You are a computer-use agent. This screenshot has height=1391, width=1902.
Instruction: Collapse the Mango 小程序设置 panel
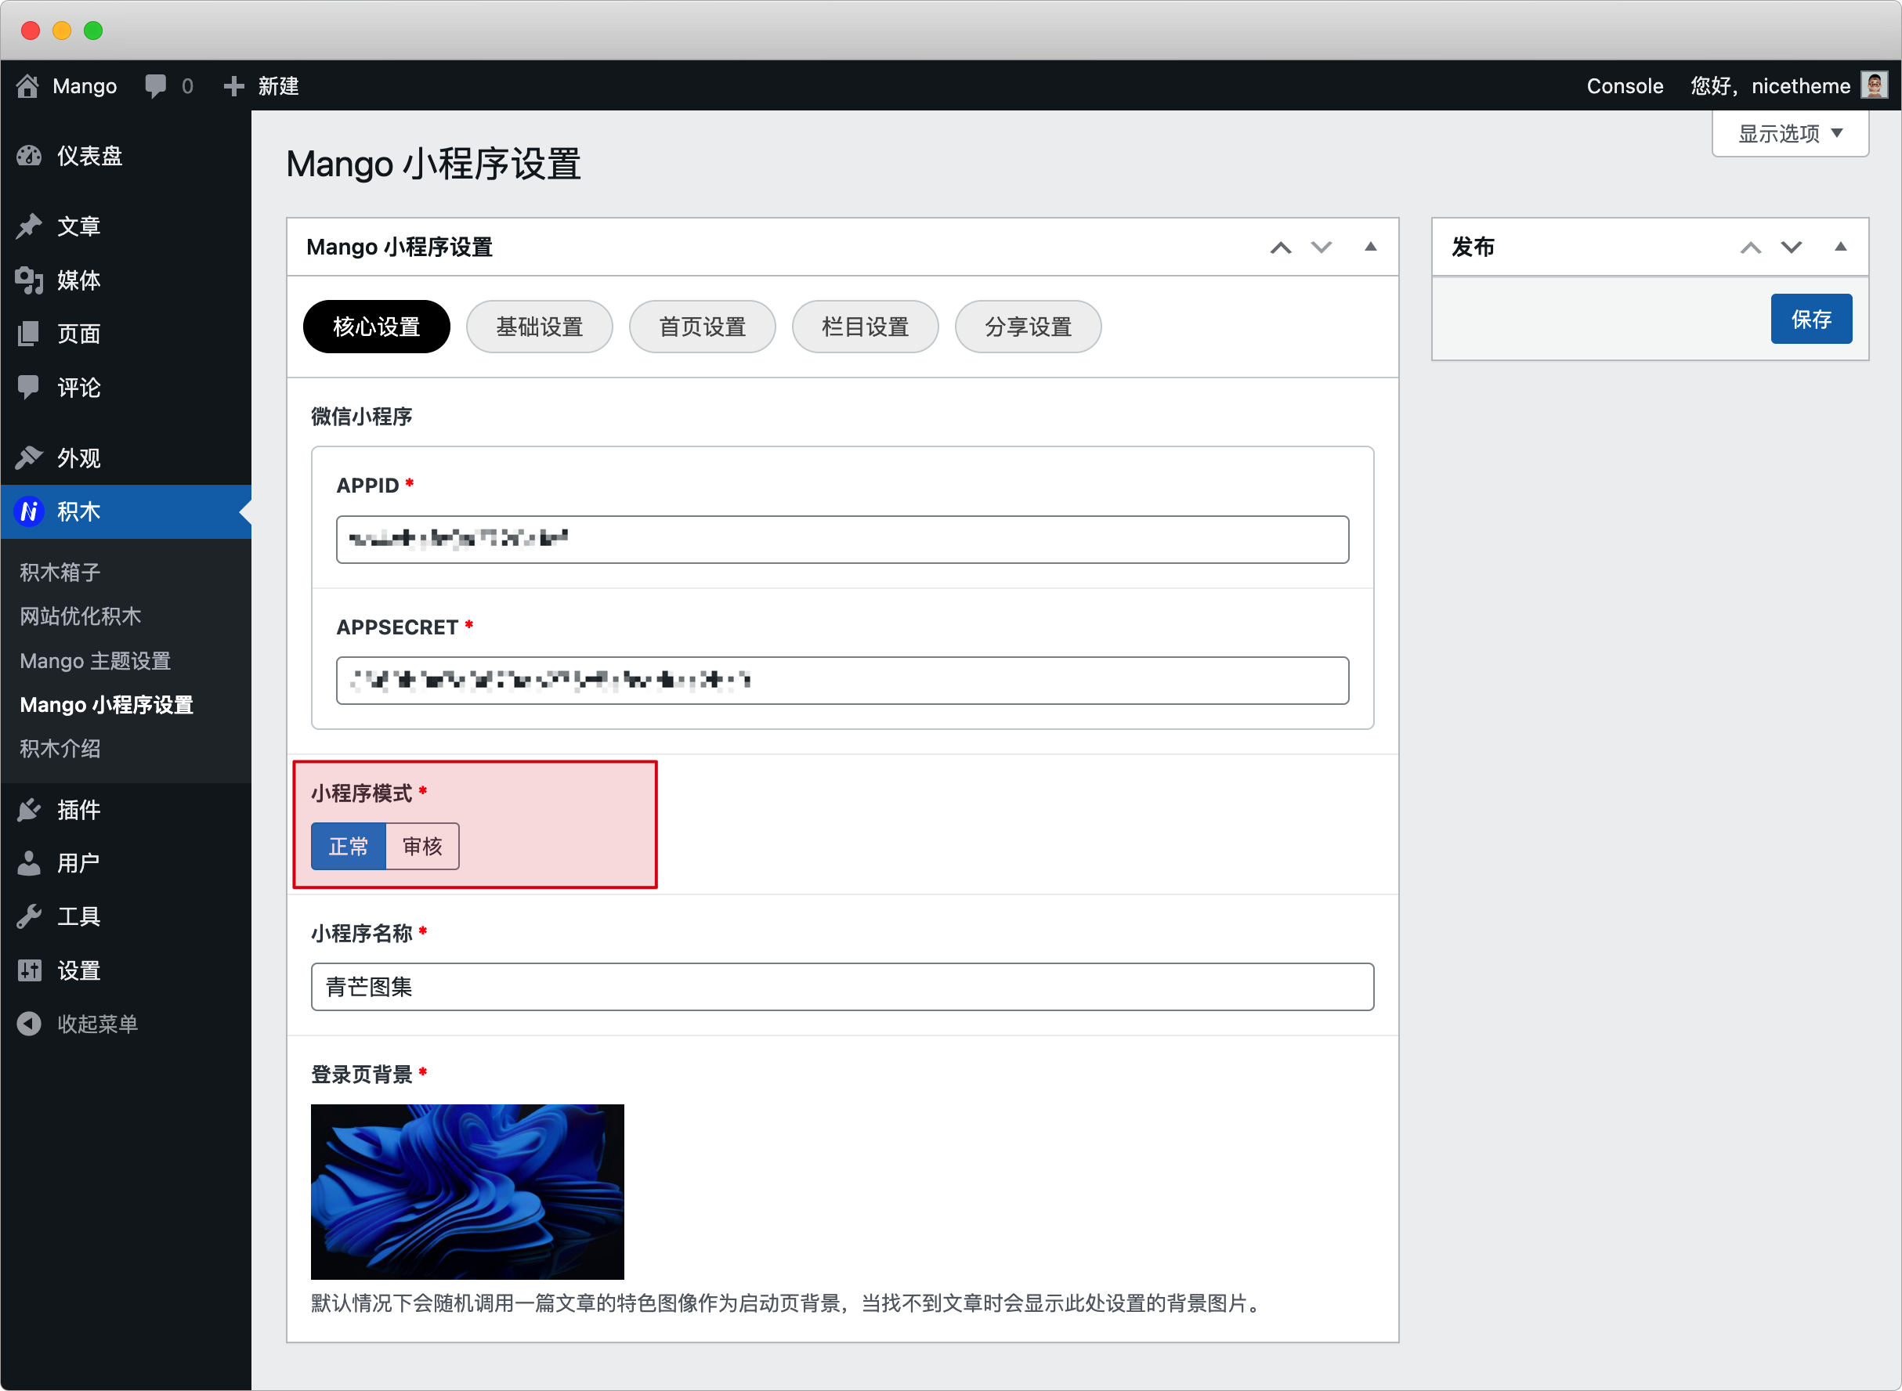[1371, 247]
